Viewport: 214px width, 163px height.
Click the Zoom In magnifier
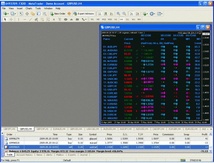[x=118, y=14]
